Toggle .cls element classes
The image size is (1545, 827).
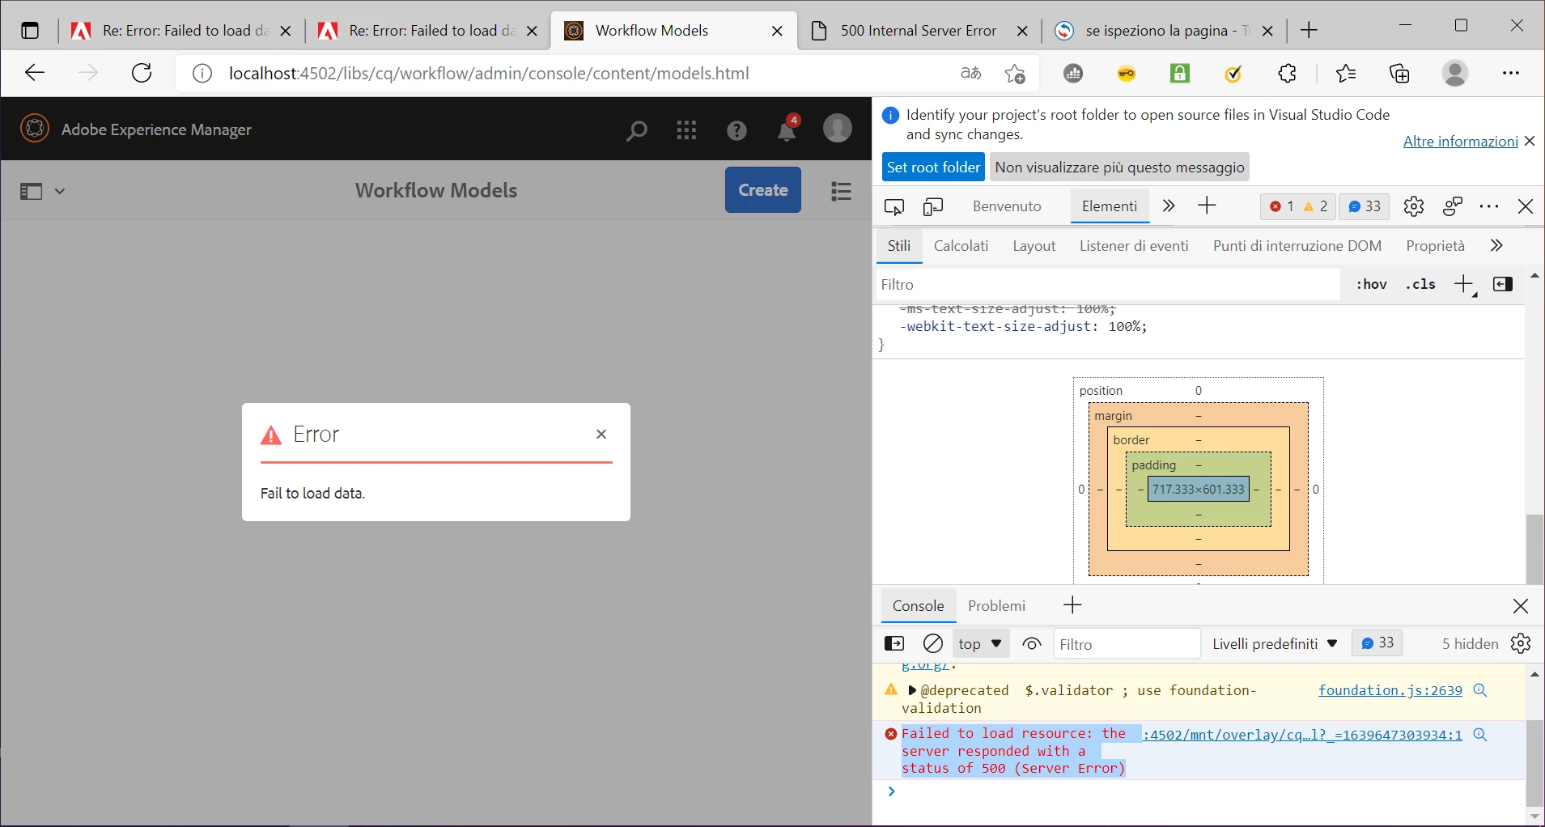[1421, 285]
